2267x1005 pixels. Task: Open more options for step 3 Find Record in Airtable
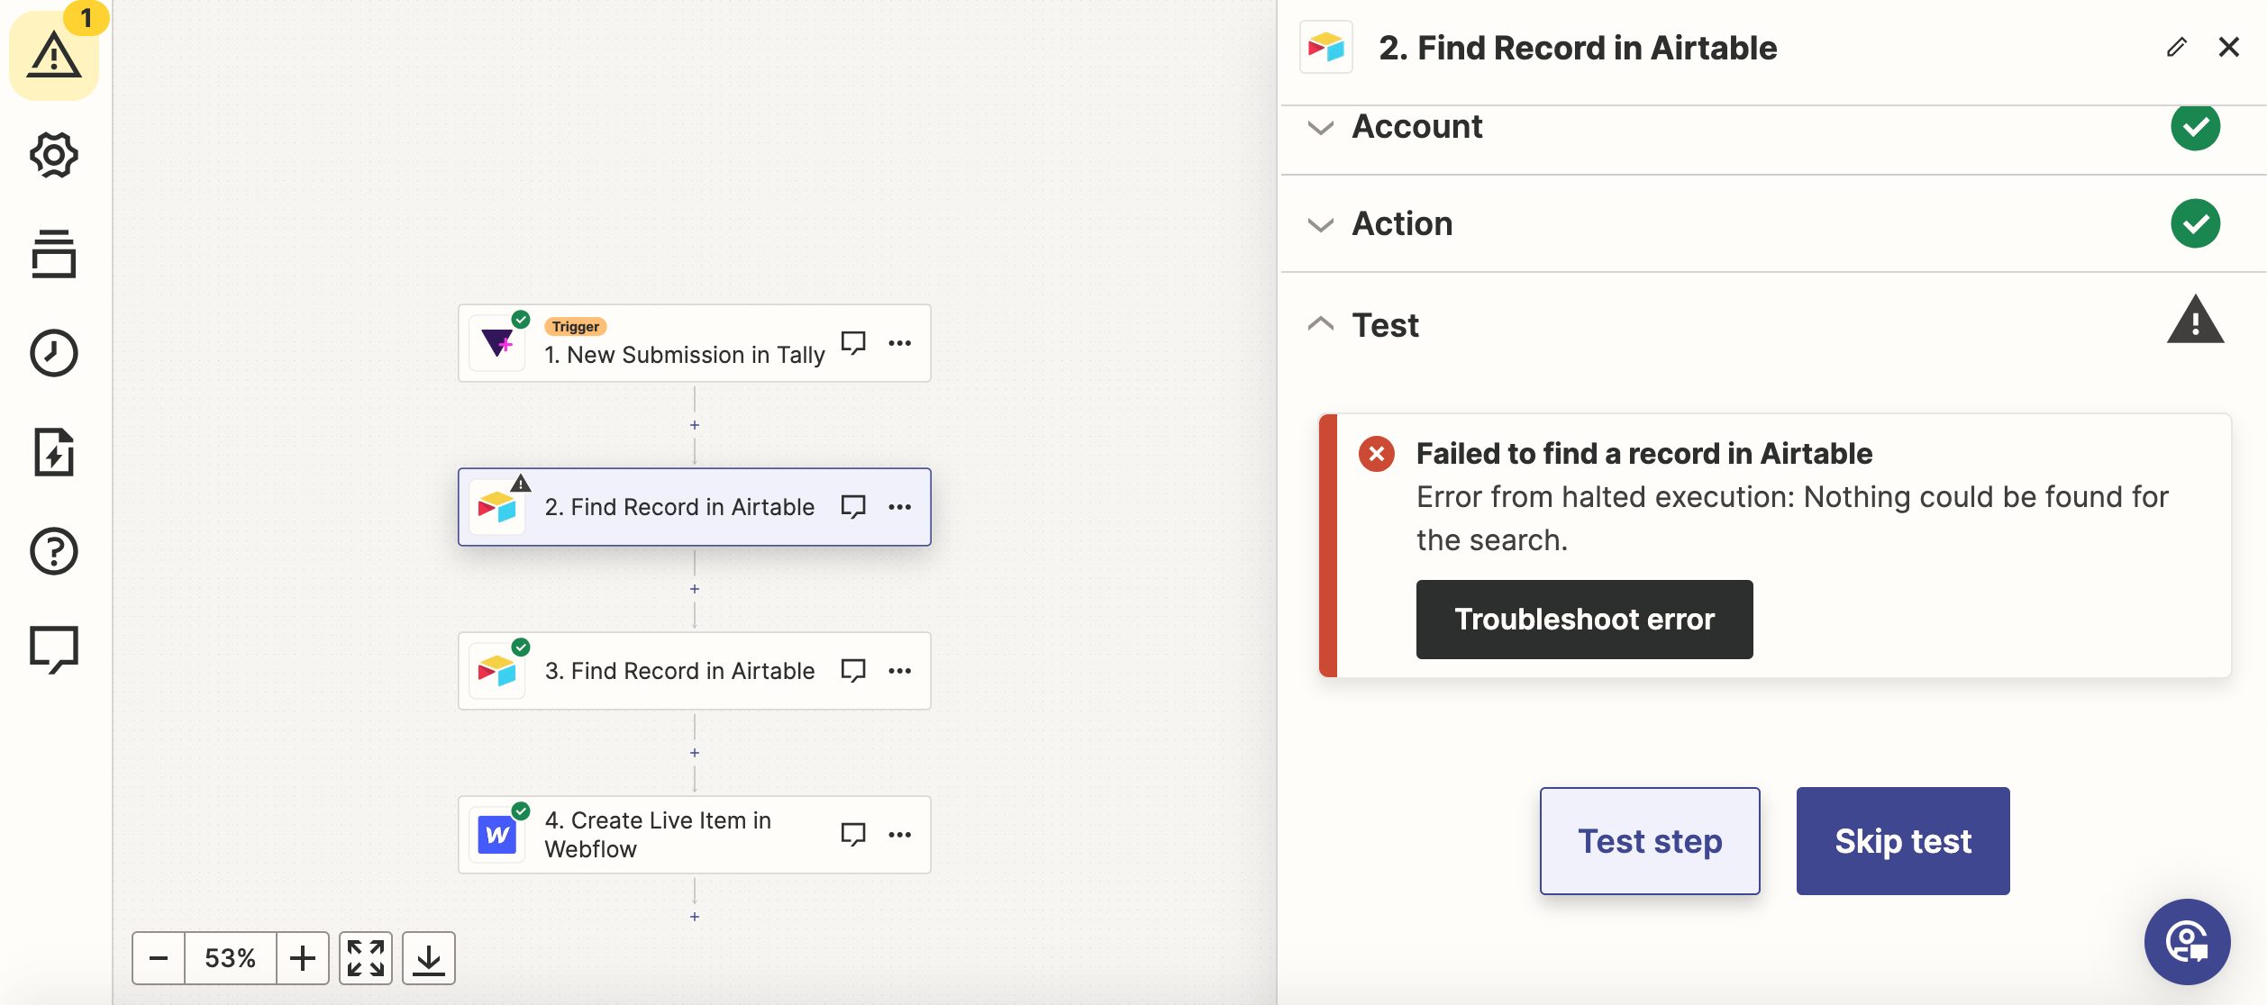[x=900, y=671]
